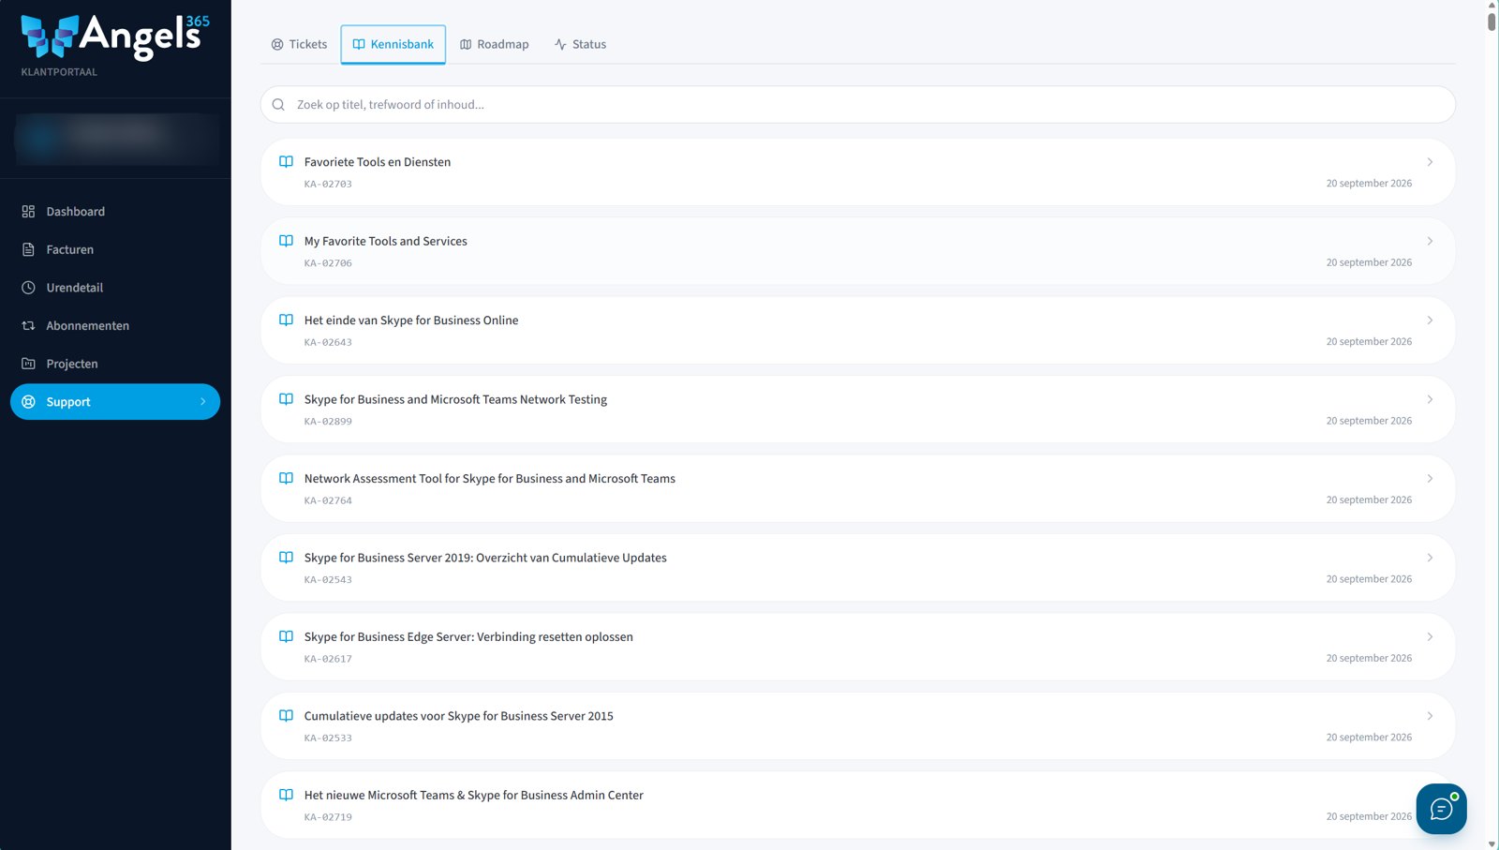This screenshot has height=850, width=1499.
Task: Open Dashboard from the sidebar
Action: pos(115,212)
